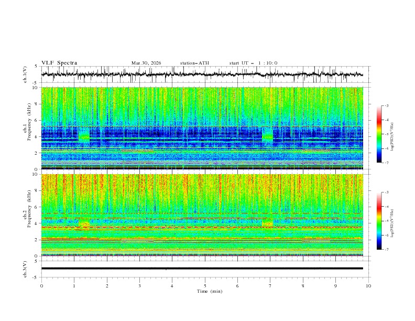Image resolution: width=415 pixels, height=321 pixels.
Task: Click the "-3" tick on ch.1 colorbar
Action: click(x=387, y=105)
